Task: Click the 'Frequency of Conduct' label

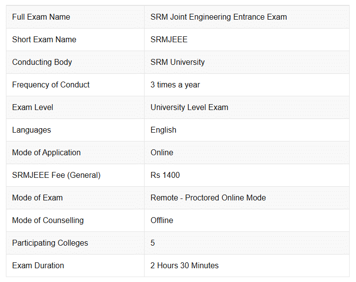Action: coord(51,85)
